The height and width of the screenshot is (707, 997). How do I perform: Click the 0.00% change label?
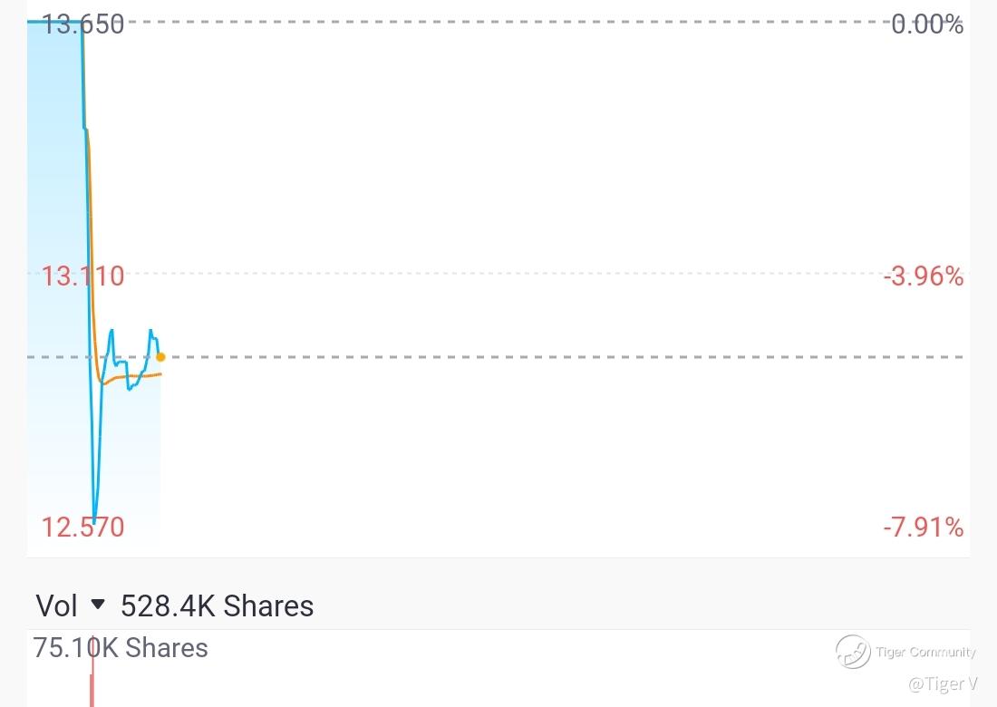pyautogui.click(x=927, y=24)
